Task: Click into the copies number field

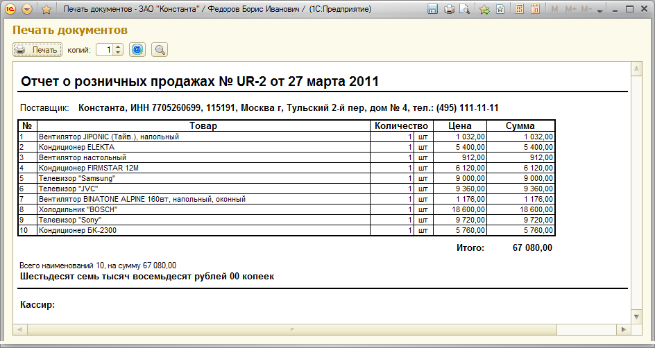Action: [105, 50]
